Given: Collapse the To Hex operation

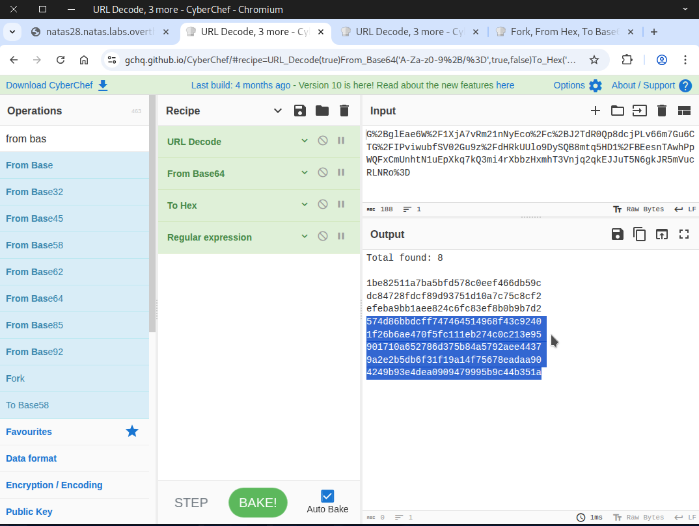Looking at the screenshot, I should [304, 205].
